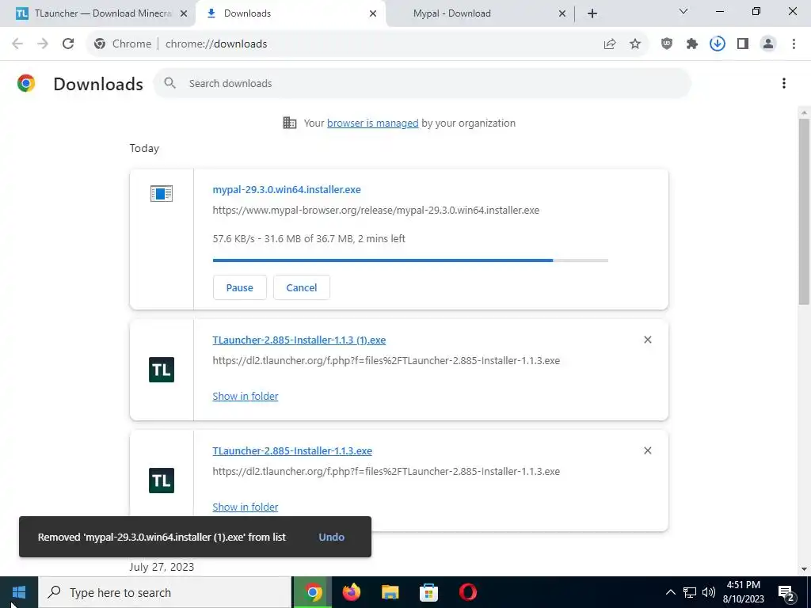Click TL icon of TLauncher (1).exe entry
The height and width of the screenshot is (608, 811).
[162, 370]
